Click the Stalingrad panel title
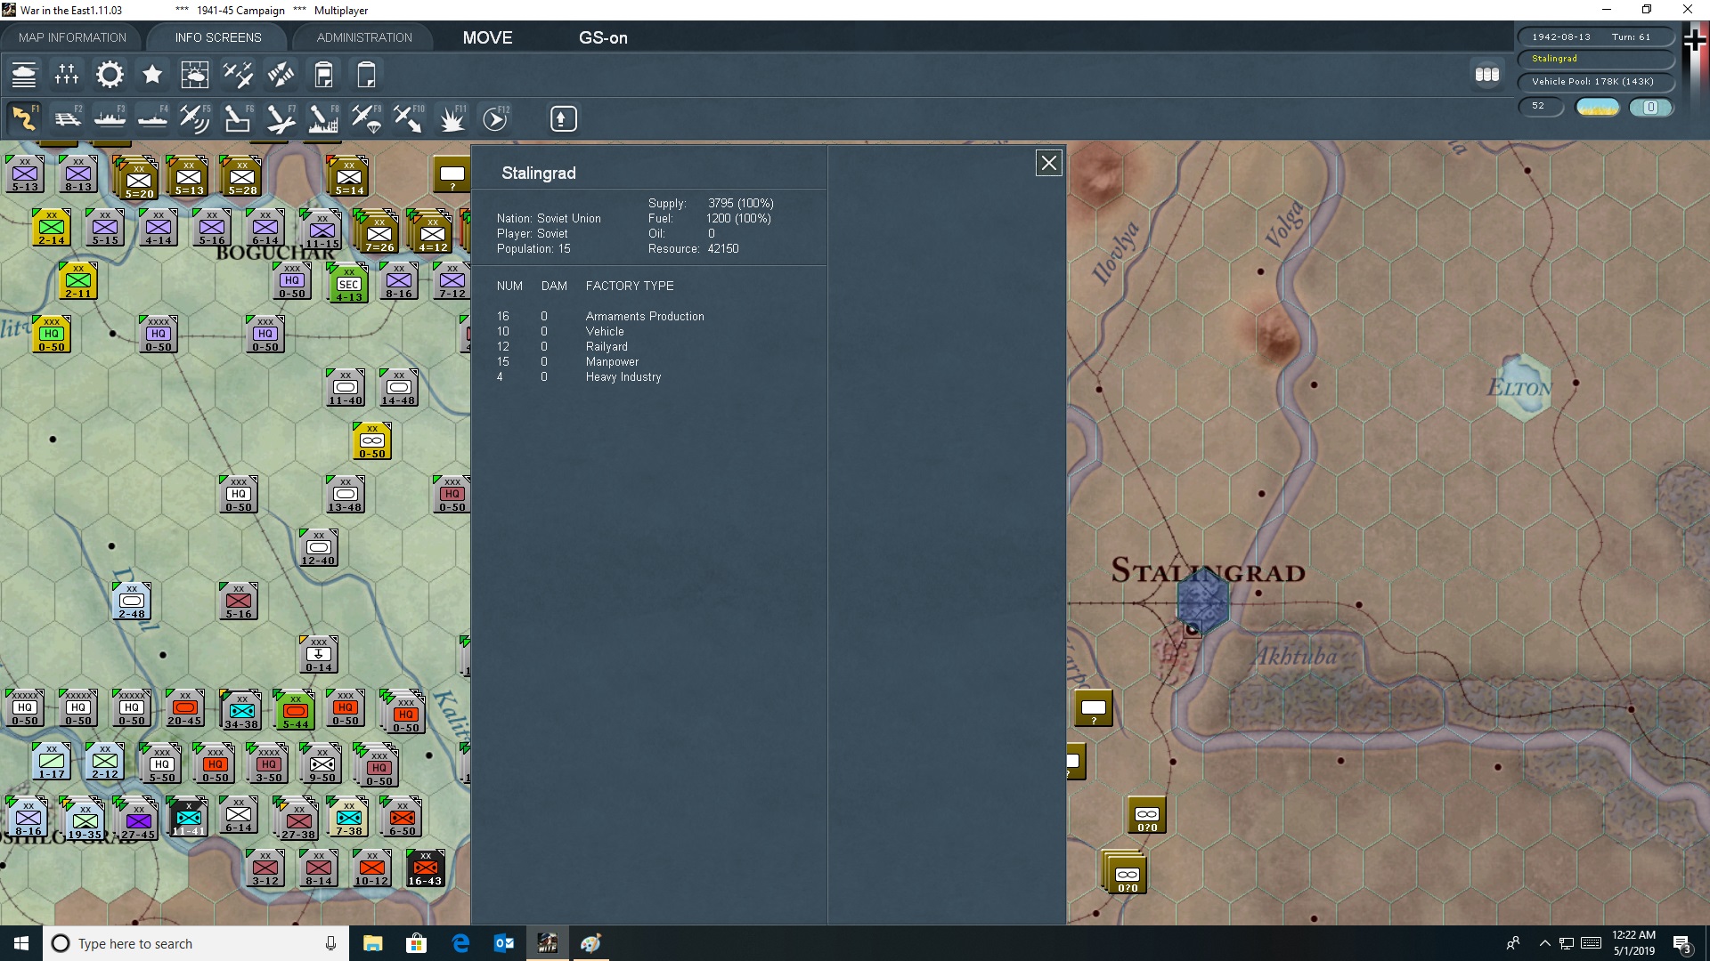 click(x=538, y=173)
